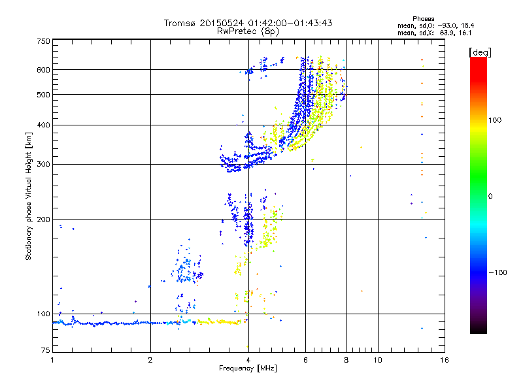Screen dimensions: 523x392
Task: Click the 'Phases' header label
Action: [423, 19]
